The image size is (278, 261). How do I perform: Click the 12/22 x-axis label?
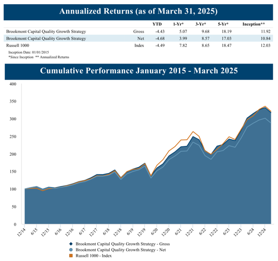pyautogui.click(x=213, y=232)
